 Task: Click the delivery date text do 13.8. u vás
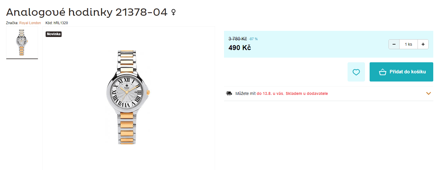[270, 93]
